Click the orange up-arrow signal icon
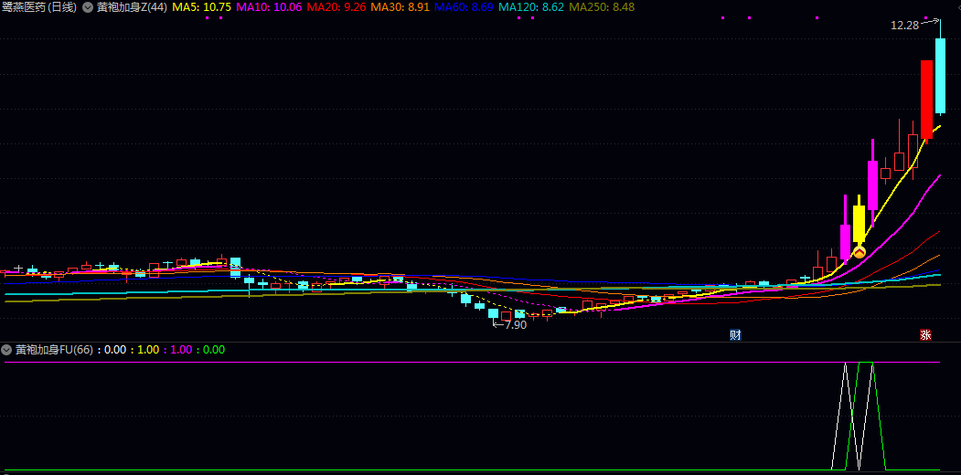Viewport: 961px width, 475px height. tap(859, 251)
